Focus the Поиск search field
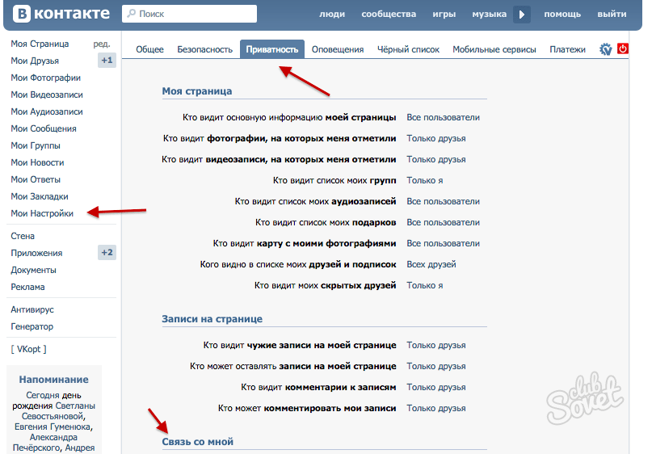This screenshot has height=454, width=652. [194, 14]
